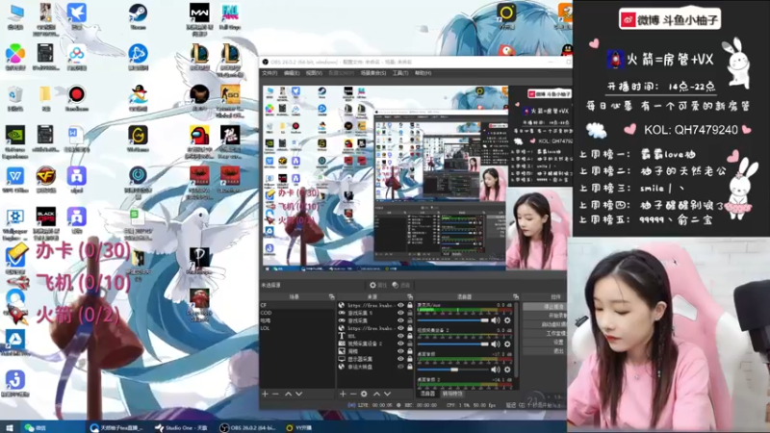Pop out the 混音器 dock panel
Image resolution: width=770 pixels, height=433 pixels.
(516, 297)
